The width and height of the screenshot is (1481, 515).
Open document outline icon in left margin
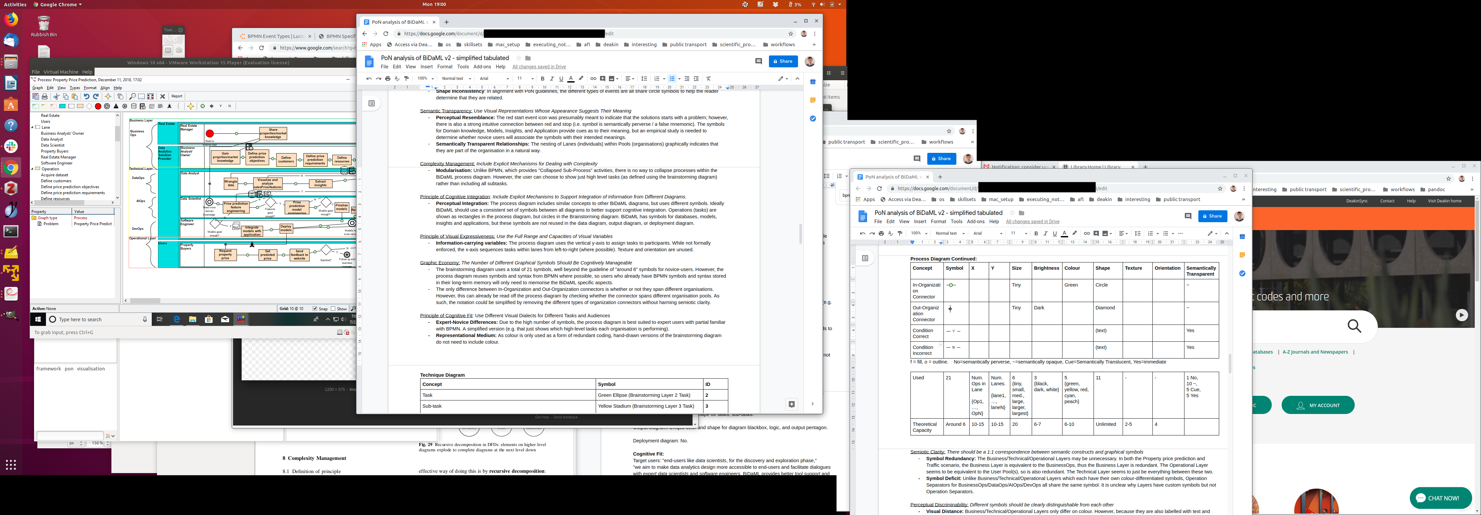[x=371, y=103]
